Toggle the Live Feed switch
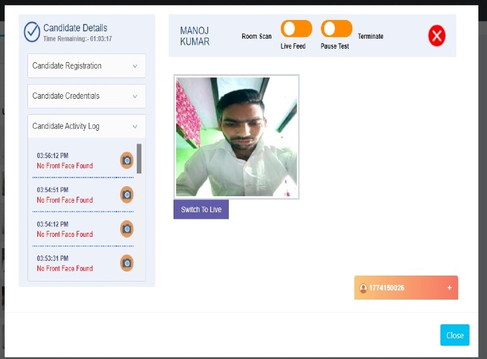 tap(296, 29)
